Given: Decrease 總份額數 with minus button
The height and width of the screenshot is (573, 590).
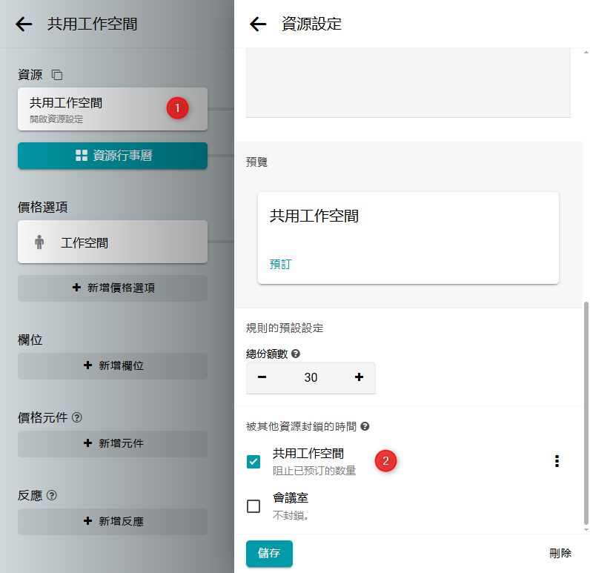Looking at the screenshot, I should (x=262, y=377).
